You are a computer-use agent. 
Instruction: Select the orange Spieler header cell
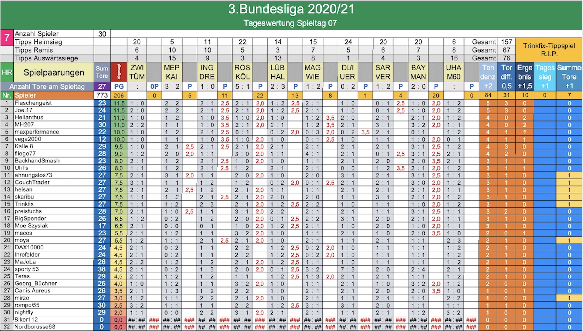(x=54, y=95)
